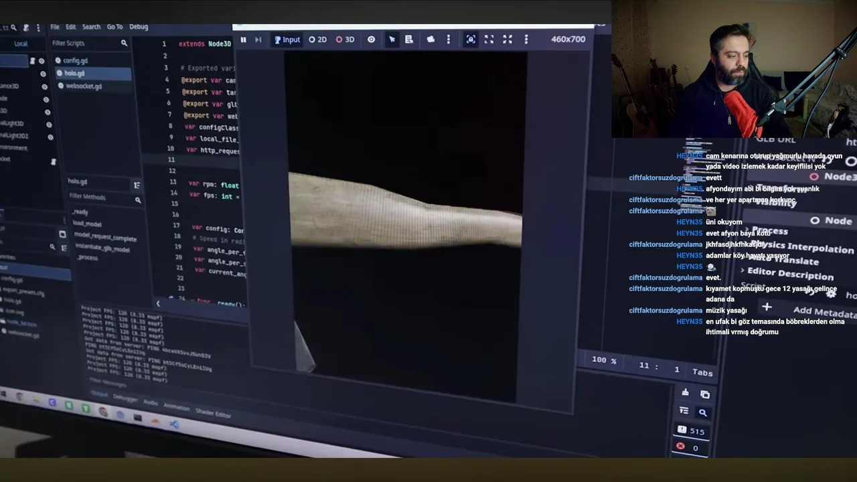Open the dots menu beside 460x700
This screenshot has height=482, width=857.
pyautogui.click(x=526, y=39)
